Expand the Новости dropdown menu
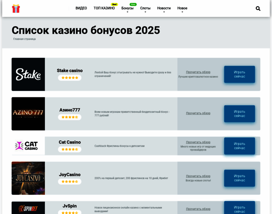Screen dimensions: 272x214 164,8
